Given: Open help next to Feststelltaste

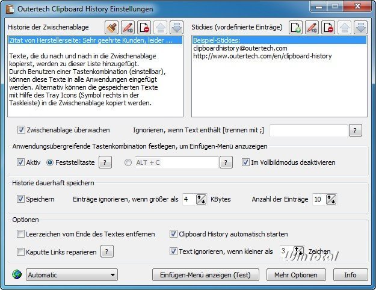Looking at the screenshot, I should click(x=105, y=162).
